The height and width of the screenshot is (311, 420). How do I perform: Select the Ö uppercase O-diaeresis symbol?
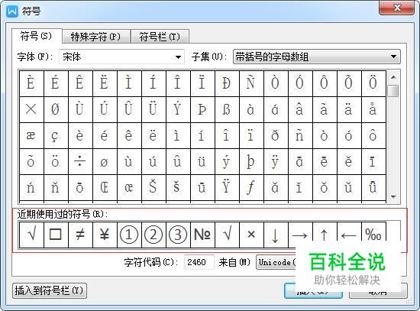point(373,83)
